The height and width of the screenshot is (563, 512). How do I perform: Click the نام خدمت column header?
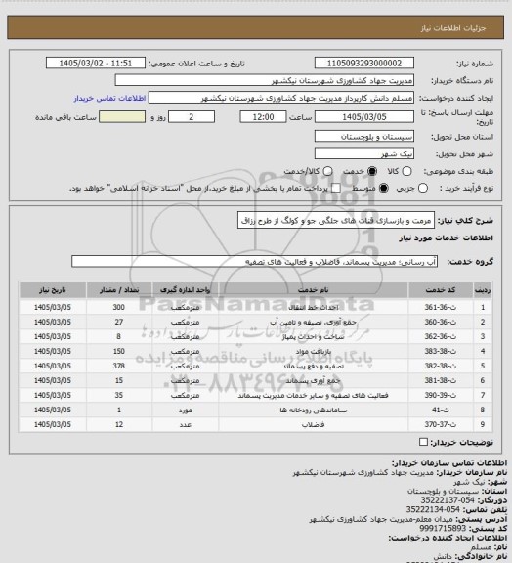[x=313, y=290]
